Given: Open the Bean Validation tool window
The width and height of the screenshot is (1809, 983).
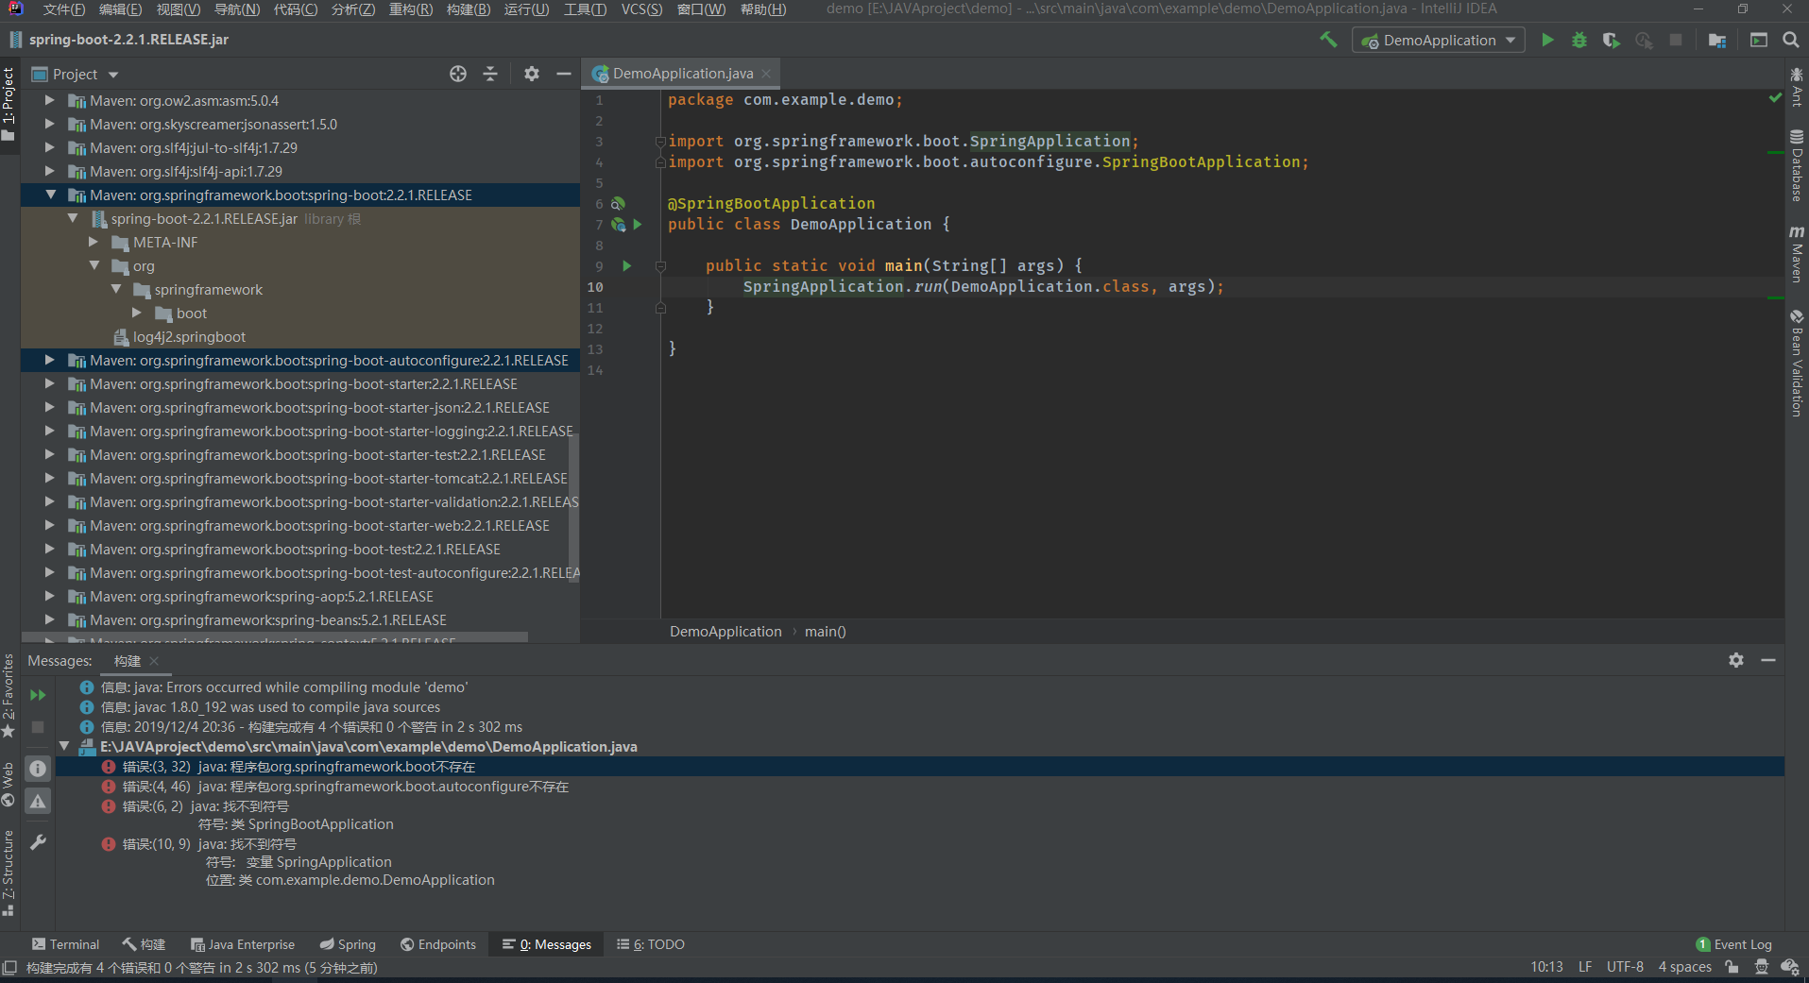Looking at the screenshot, I should (1797, 364).
